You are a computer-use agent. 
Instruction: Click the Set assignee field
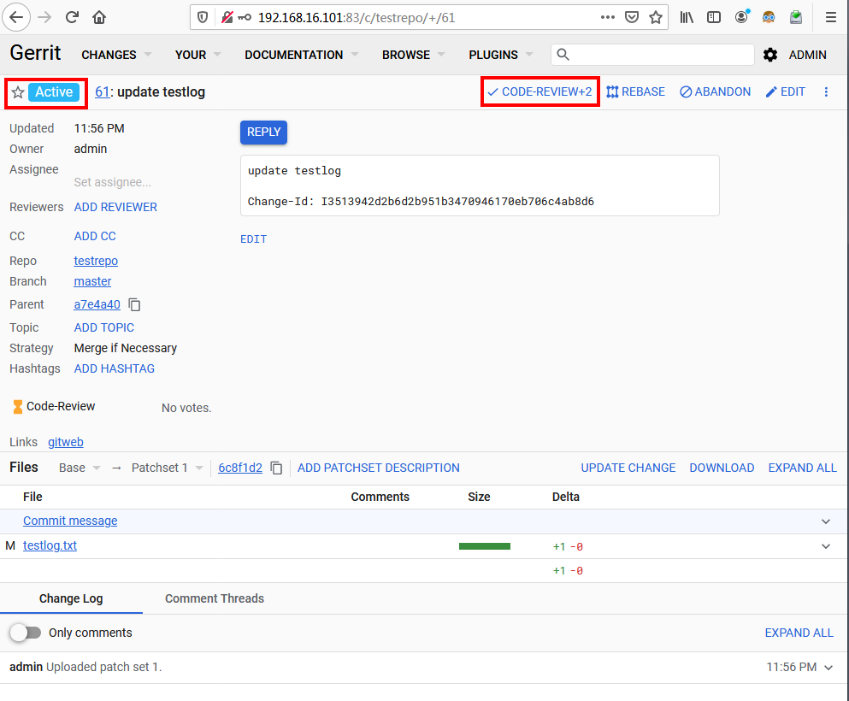click(x=113, y=182)
